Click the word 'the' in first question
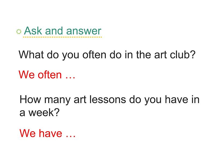Viewport: 217px width, 163px height. pos(144,55)
